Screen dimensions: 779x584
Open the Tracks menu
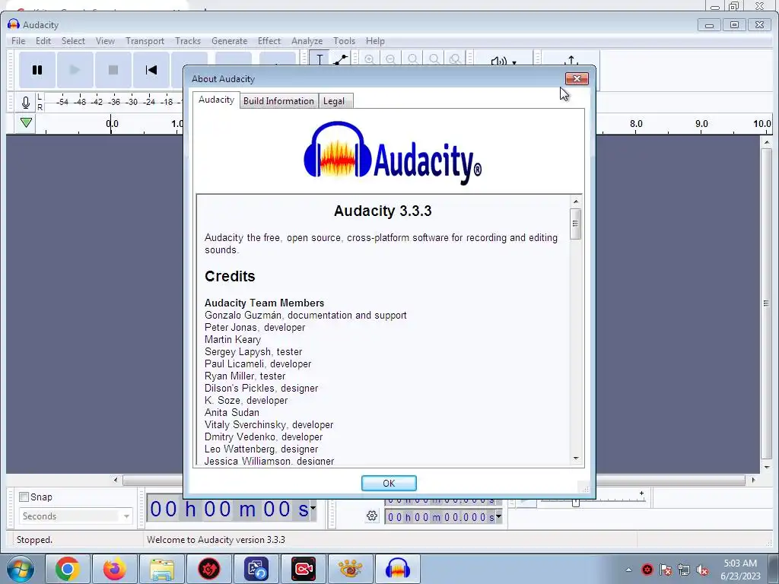[188, 41]
